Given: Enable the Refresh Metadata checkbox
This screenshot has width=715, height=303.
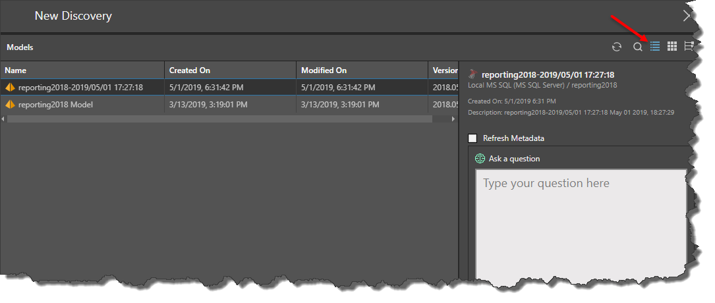Looking at the screenshot, I should point(472,138).
